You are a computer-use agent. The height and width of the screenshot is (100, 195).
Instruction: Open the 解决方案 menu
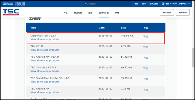[x=78, y=13]
